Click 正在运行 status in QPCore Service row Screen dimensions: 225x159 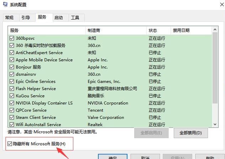tap(157, 110)
